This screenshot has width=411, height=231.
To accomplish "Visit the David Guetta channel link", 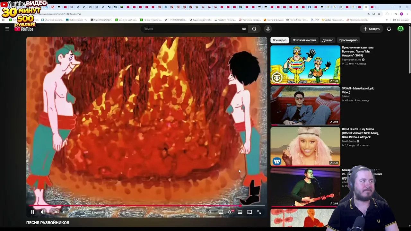I will (349, 141).
